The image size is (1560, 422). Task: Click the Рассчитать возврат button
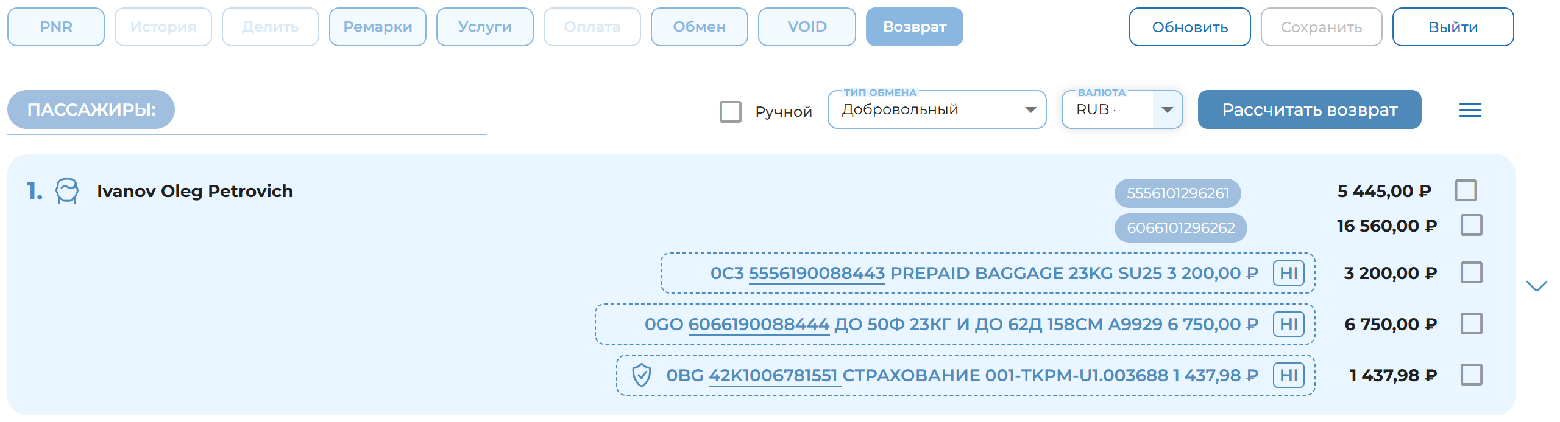[1309, 110]
